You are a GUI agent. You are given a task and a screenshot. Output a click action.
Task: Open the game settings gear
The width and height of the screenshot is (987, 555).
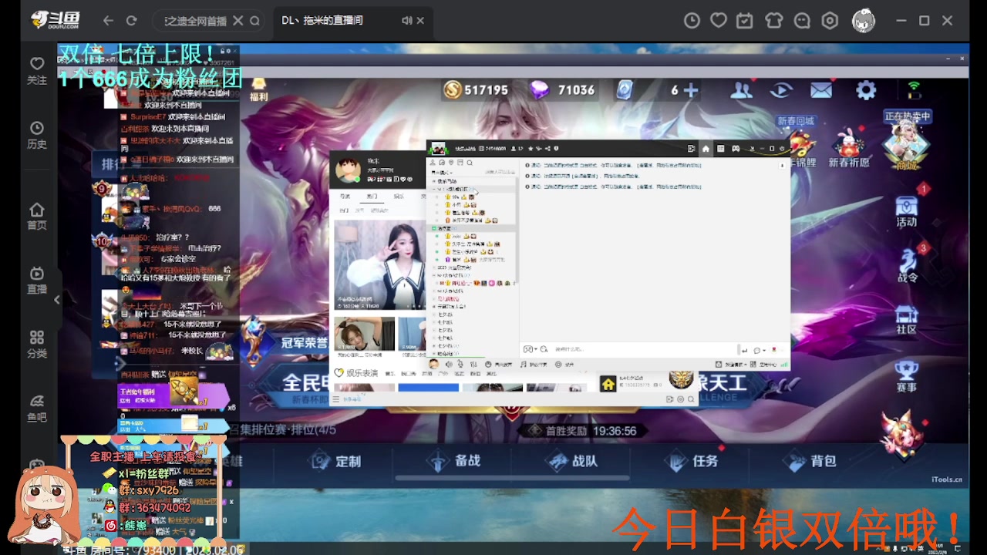(866, 90)
